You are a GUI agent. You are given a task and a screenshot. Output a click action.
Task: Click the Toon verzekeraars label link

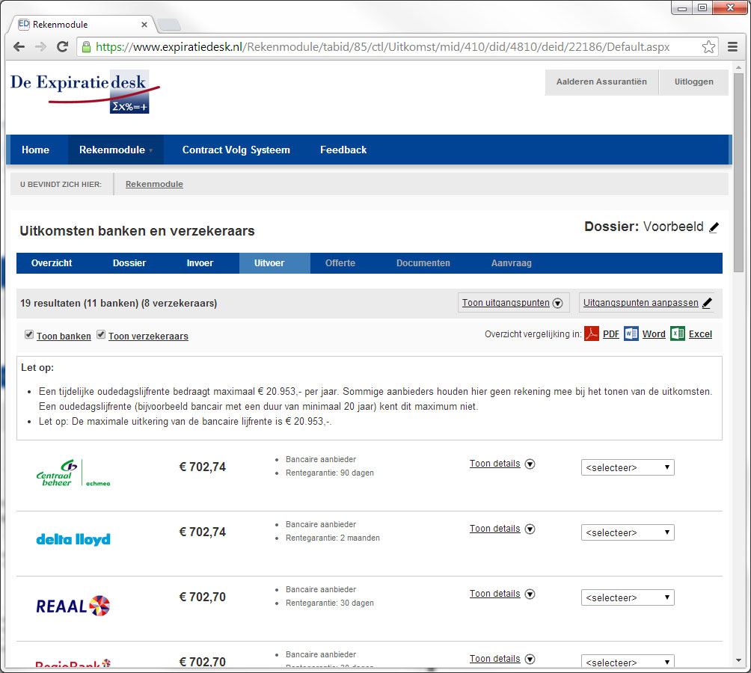[148, 336]
